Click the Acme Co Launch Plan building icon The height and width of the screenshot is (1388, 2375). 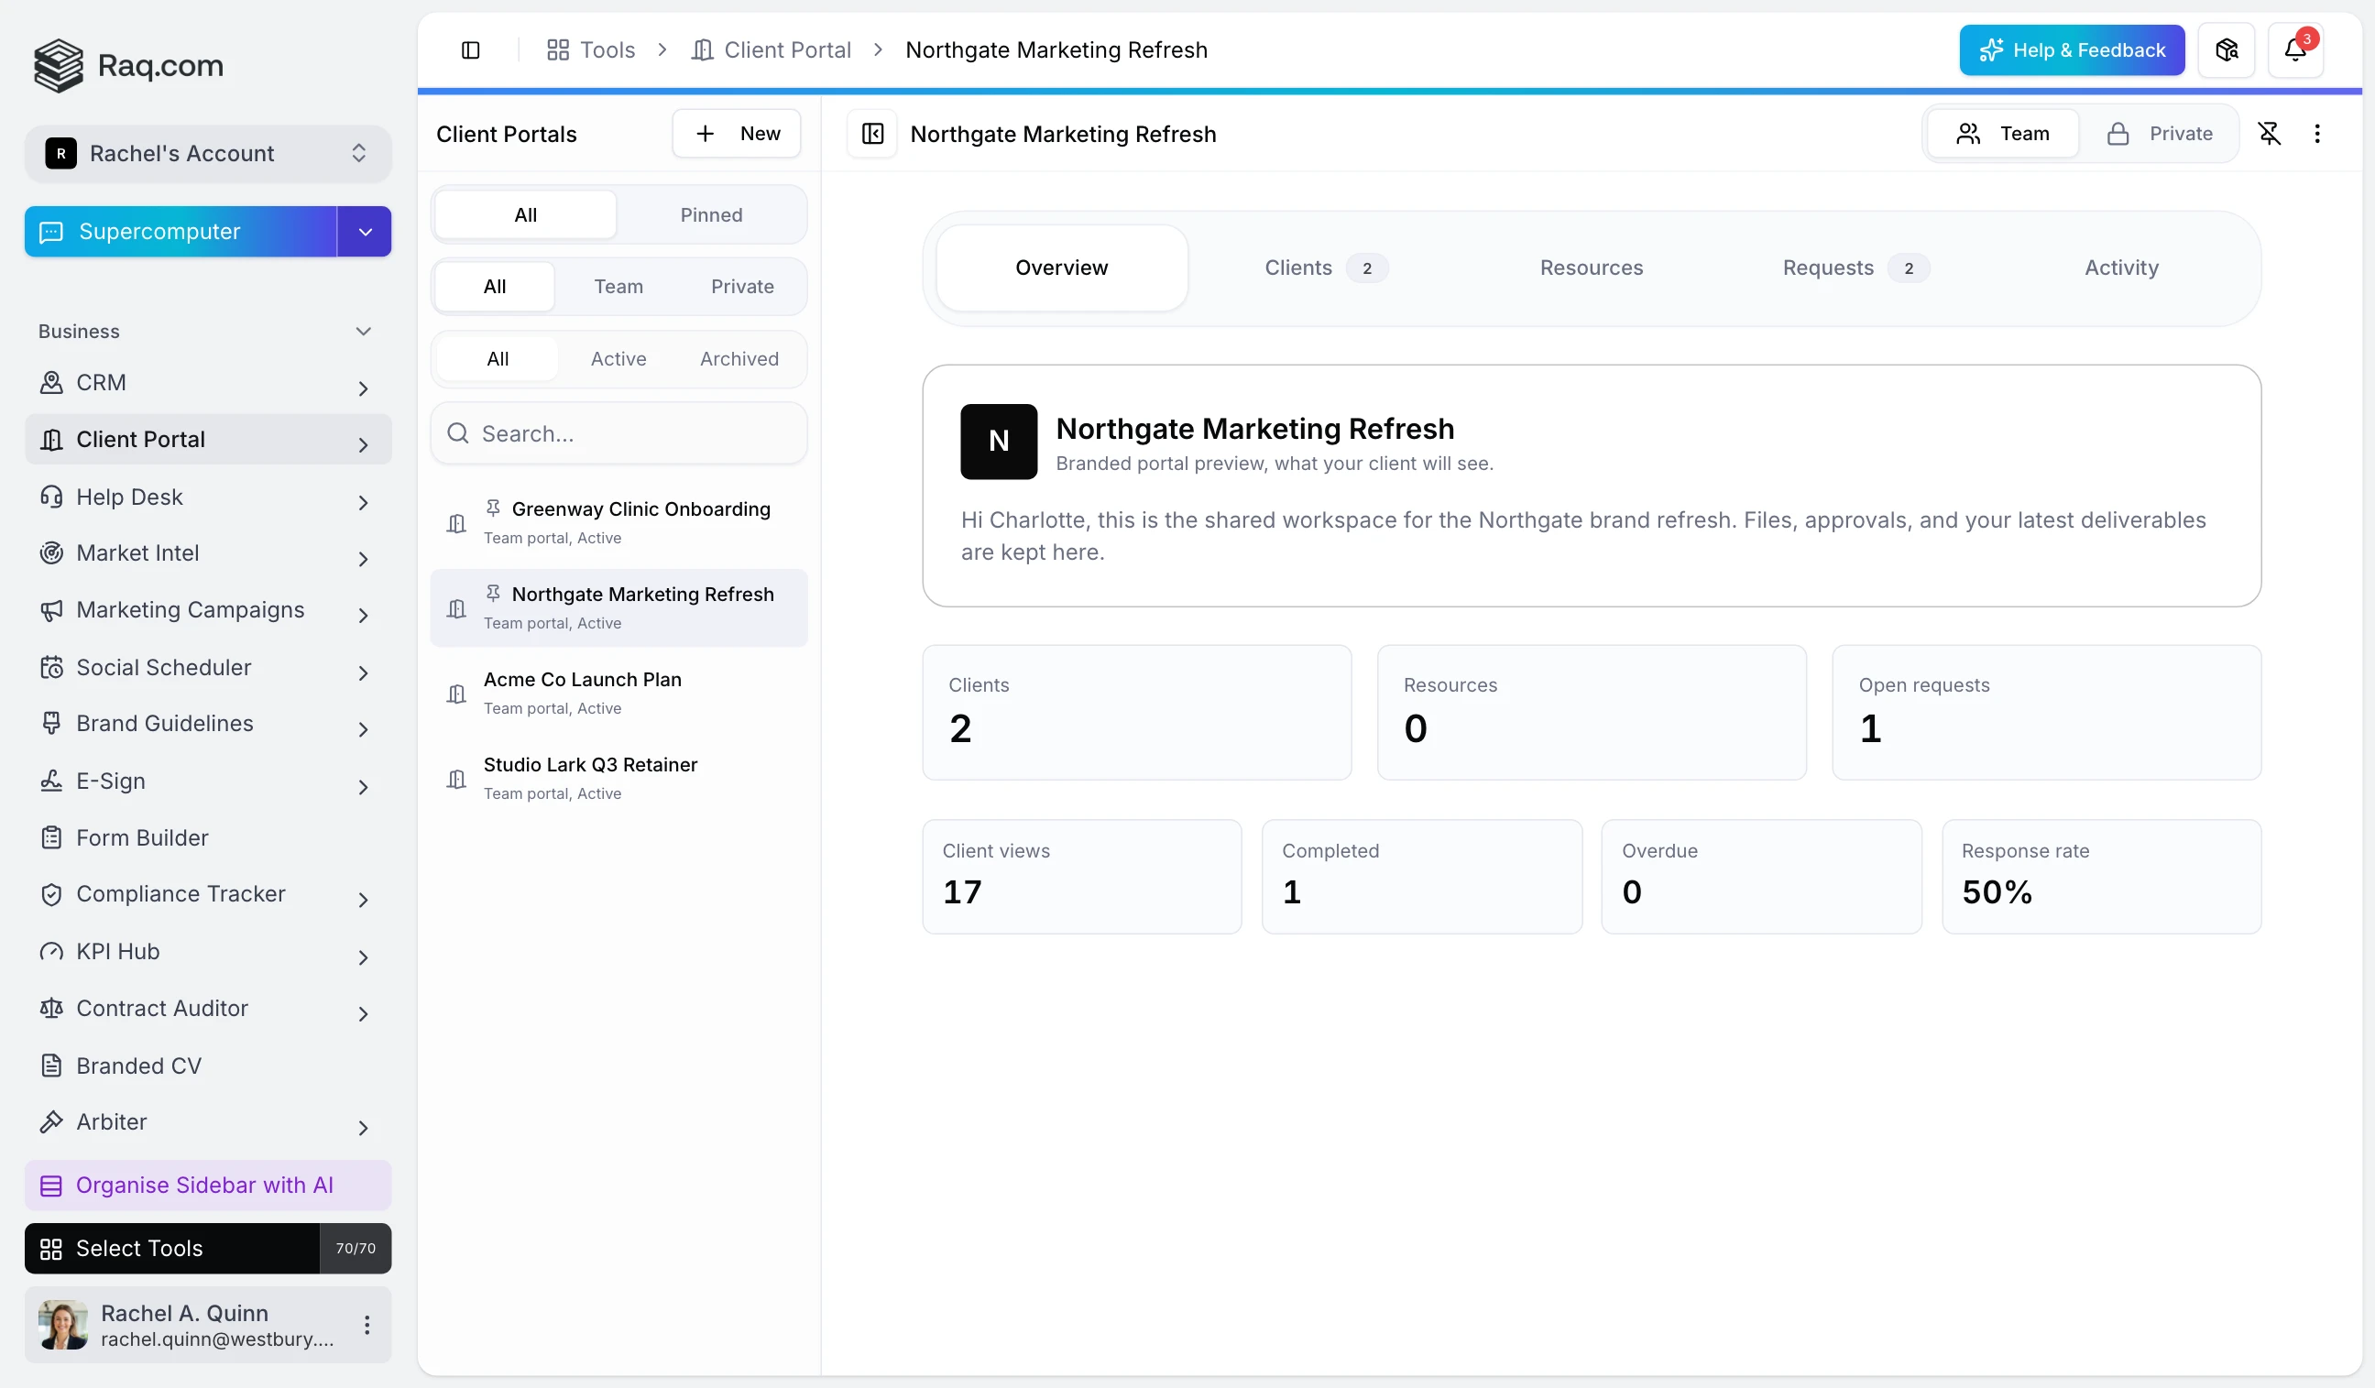(x=456, y=694)
